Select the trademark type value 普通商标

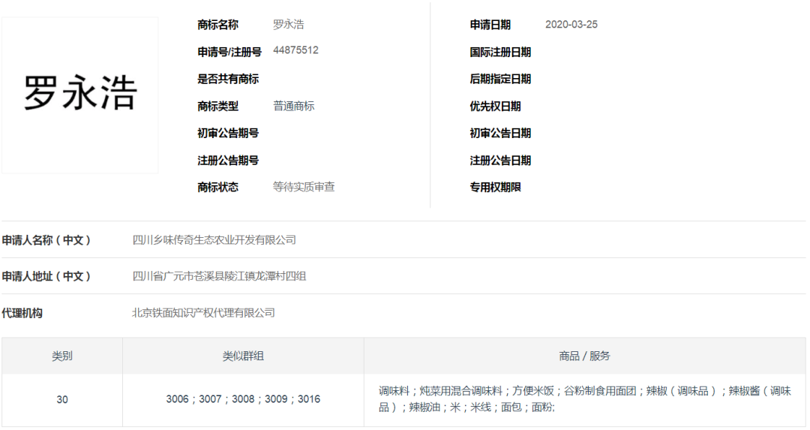point(293,106)
